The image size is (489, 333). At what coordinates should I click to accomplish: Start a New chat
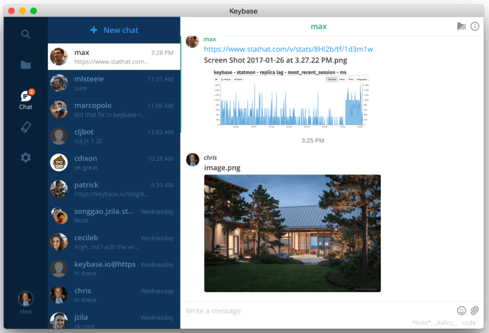coord(114,30)
